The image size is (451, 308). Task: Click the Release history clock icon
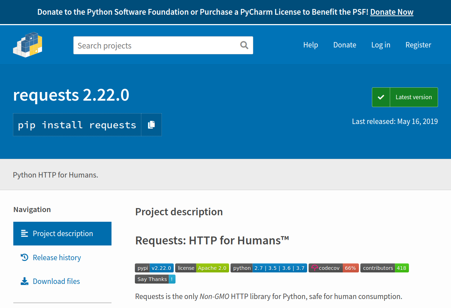24,257
